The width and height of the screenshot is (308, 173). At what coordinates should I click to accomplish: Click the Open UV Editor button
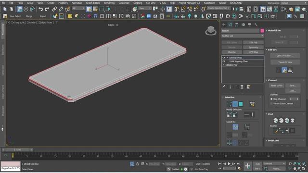[285, 56]
